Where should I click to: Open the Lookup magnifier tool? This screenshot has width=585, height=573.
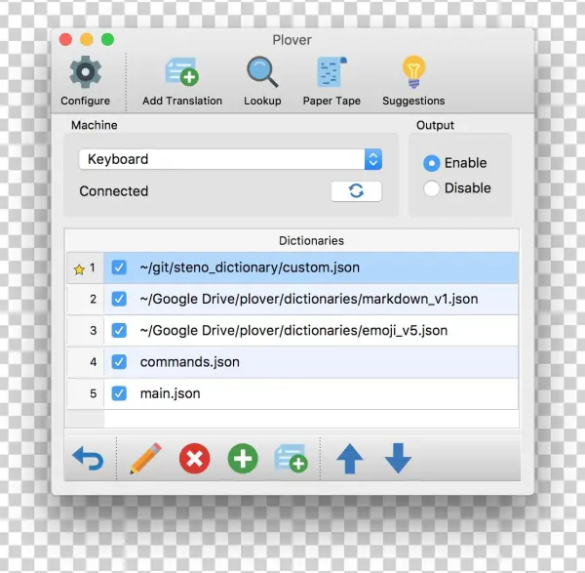pyautogui.click(x=262, y=71)
